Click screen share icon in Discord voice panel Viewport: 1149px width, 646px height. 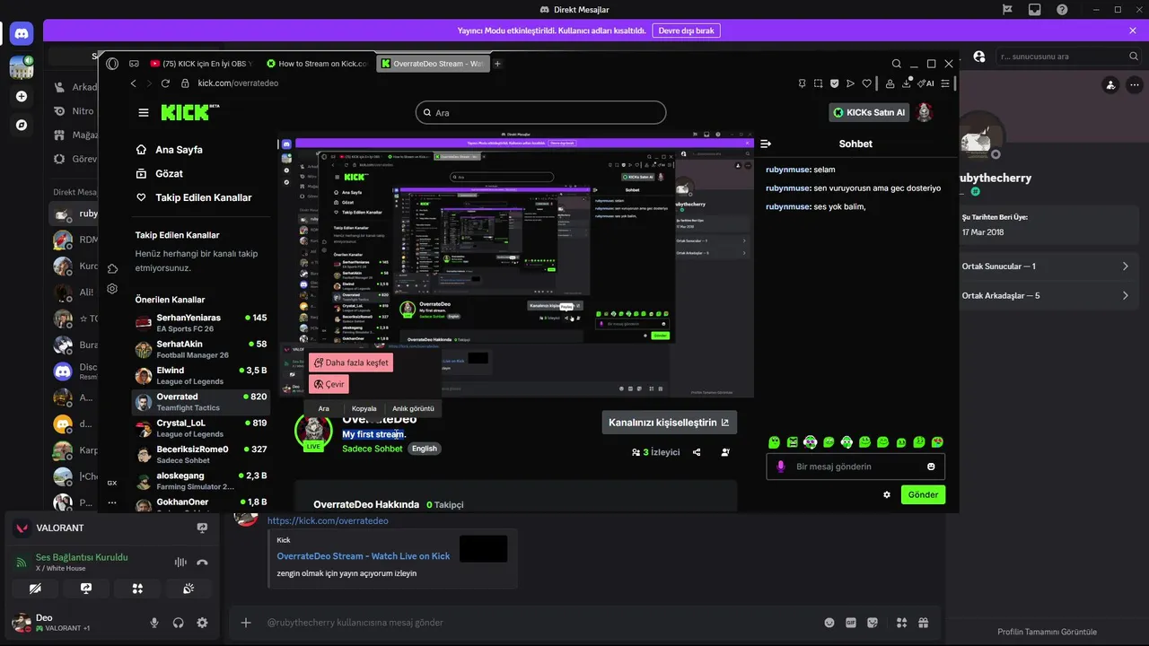coord(86,589)
